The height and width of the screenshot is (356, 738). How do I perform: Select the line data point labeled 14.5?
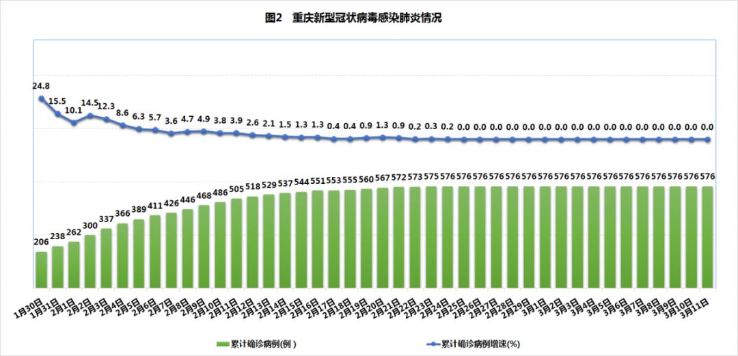[90, 115]
